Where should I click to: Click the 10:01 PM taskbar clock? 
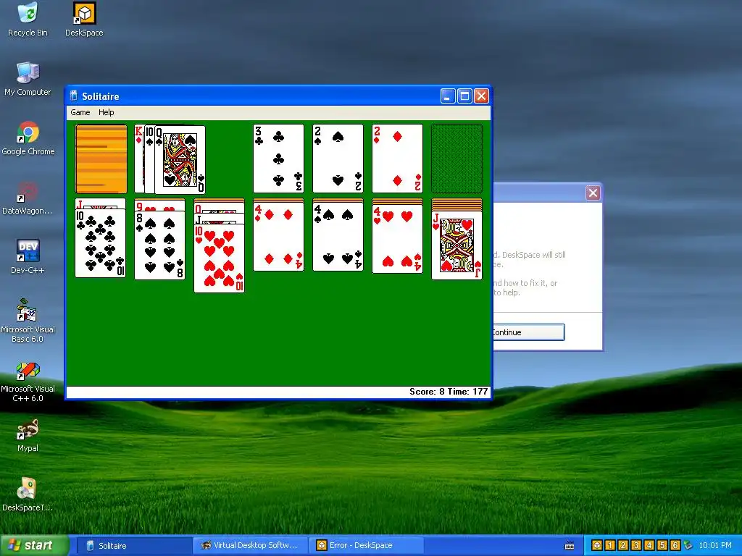coord(715,545)
